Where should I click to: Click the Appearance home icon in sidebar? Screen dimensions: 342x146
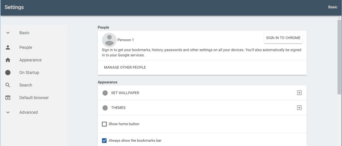8,60
